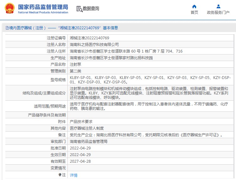Click the bulb icon beside 注
This screenshot has height=180, width=236.
tap(60, 175)
